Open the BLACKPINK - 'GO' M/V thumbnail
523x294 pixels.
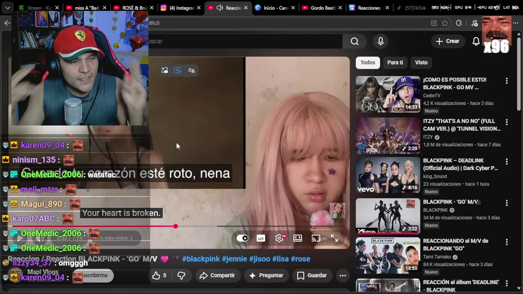388,216
